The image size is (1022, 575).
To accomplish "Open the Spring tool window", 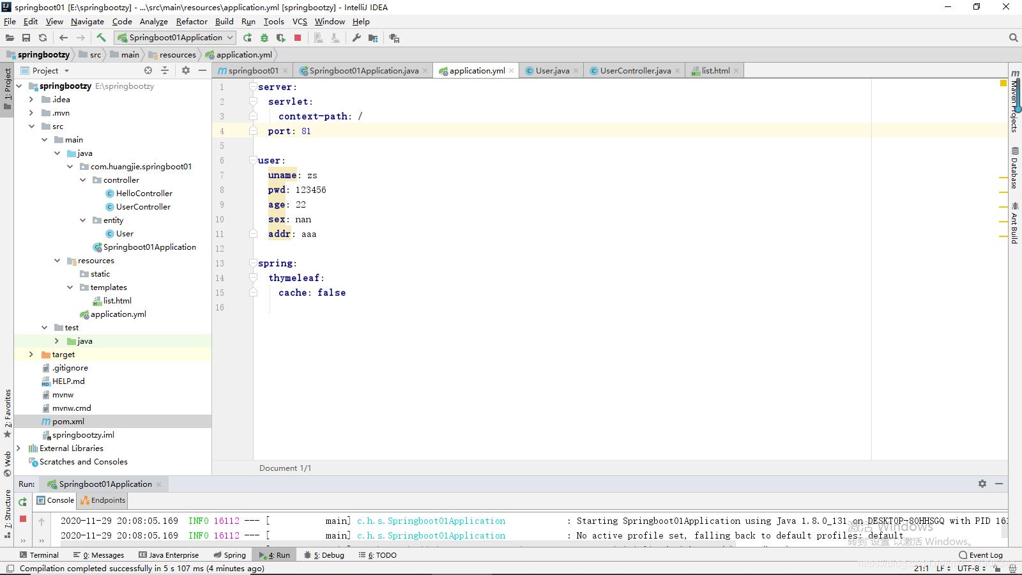I will (x=230, y=555).
